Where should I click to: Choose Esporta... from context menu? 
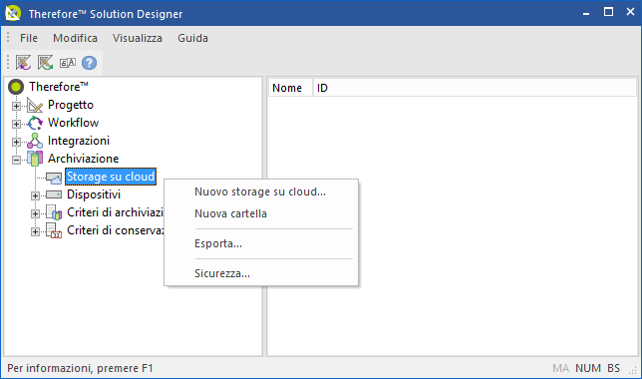tap(261, 243)
